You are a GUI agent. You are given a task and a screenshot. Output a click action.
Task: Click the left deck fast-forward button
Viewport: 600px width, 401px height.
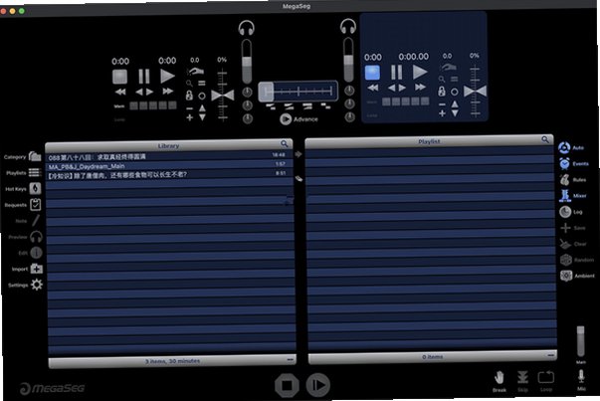(x=167, y=92)
